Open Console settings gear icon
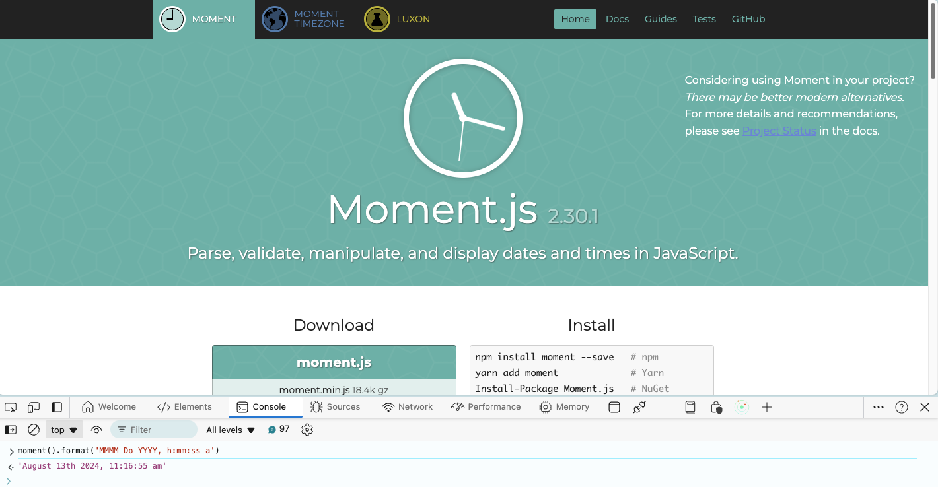This screenshot has width=938, height=487. point(307,430)
